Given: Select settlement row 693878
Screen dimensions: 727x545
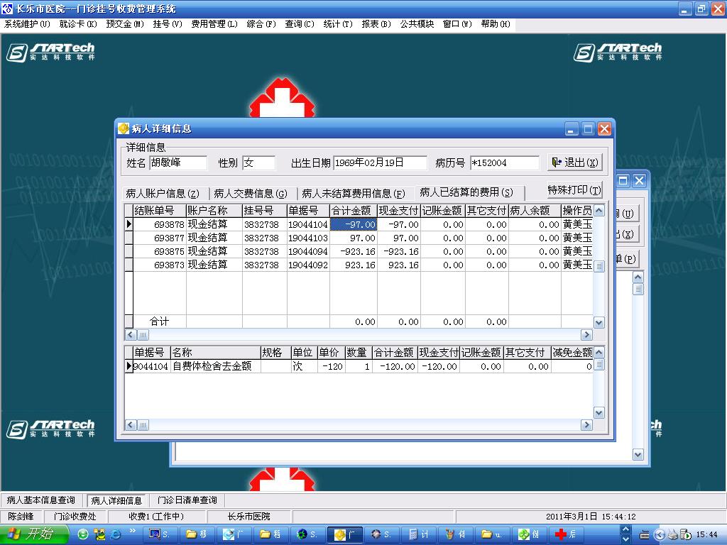Looking at the screenshot, I should [x=359, y=224].
